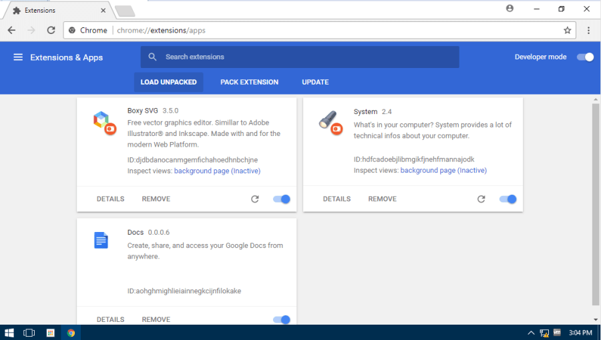This screenshot has height=340, width=601.
Task: Turn off Developer mode toggle
Action: click(585, 57)
